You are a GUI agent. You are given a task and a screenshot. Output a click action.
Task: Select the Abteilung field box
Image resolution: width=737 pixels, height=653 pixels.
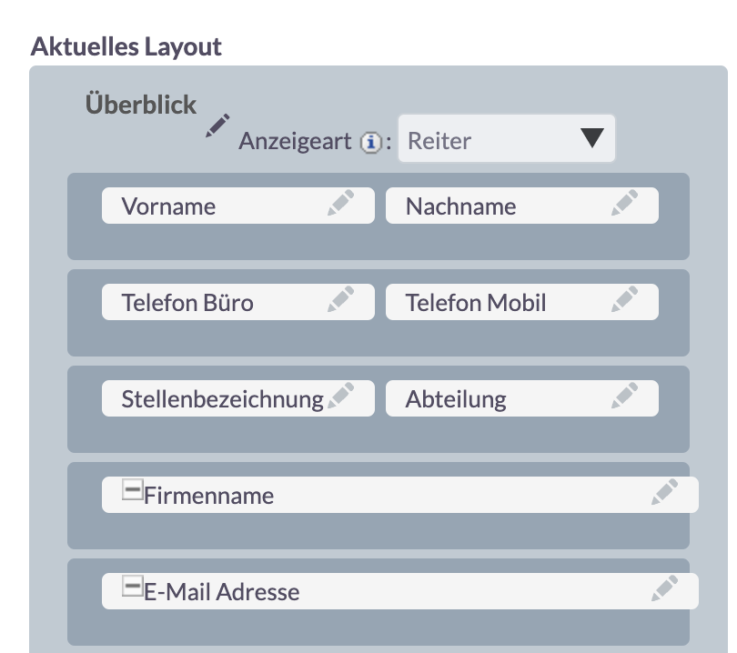coord(522,398)
